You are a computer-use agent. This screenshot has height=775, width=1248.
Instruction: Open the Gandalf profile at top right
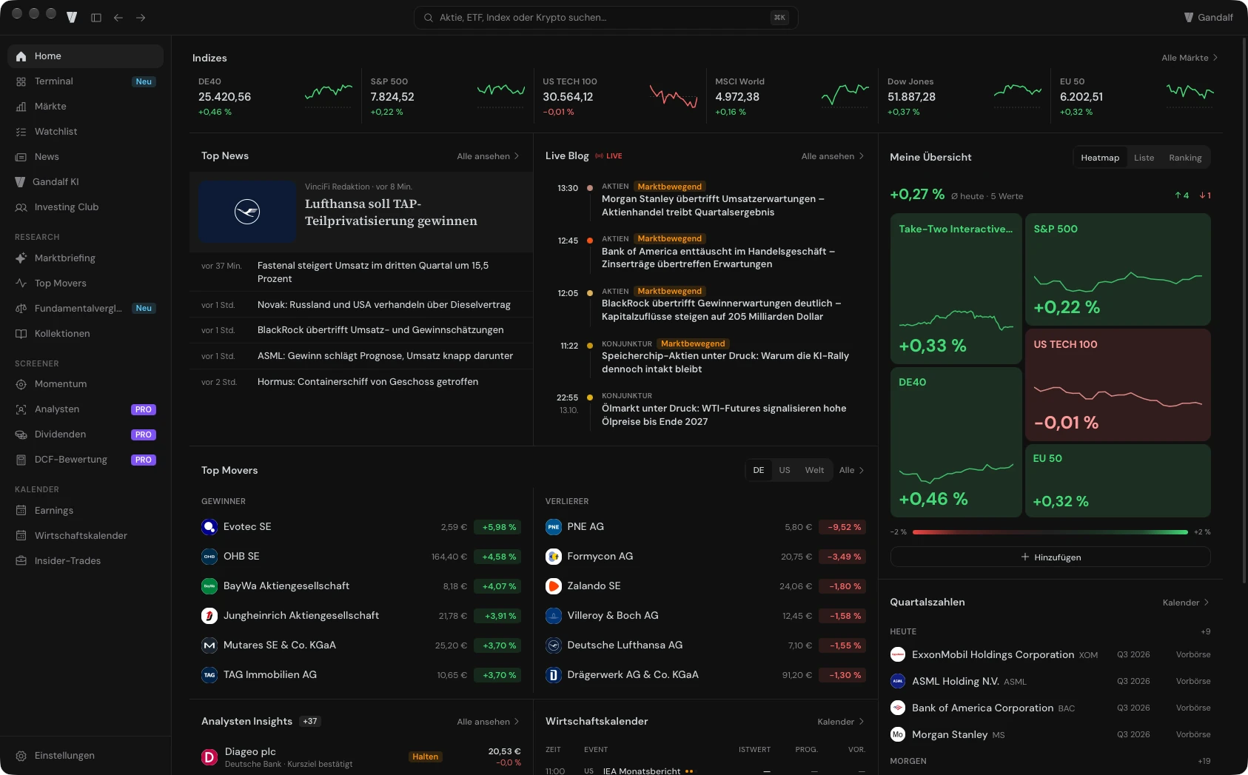[1208, 18]
